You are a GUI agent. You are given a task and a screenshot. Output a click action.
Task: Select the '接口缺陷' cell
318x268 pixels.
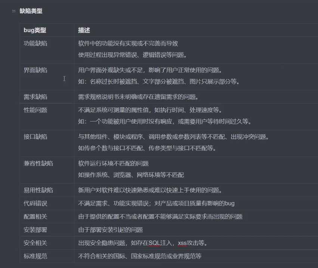tap(47, 143)
